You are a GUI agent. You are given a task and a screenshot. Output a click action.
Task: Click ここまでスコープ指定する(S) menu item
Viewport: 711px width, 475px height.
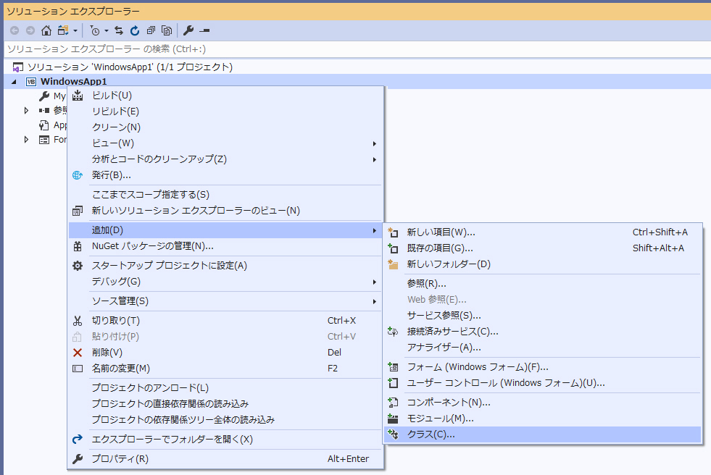click(226, 195)
